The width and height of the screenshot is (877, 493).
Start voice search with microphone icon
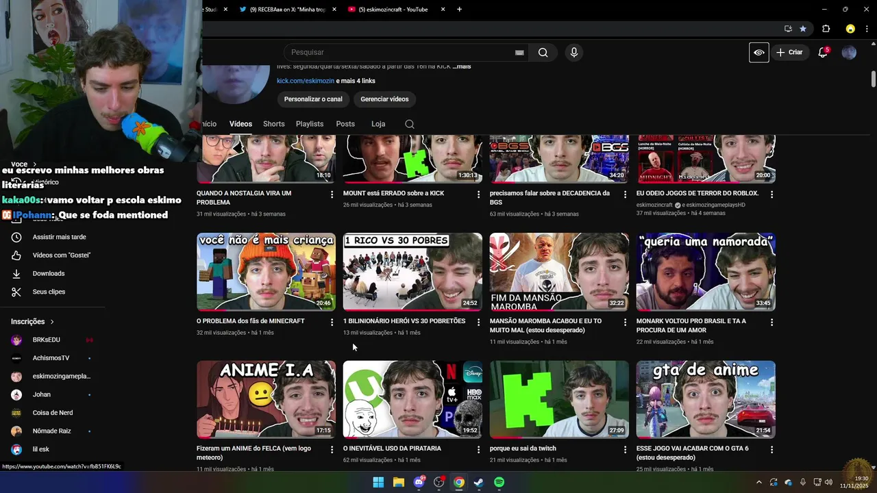[x=574, y=53]
